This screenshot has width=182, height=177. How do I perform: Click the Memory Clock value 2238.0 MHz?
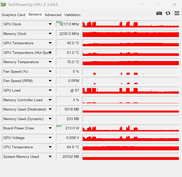(68, 34)
